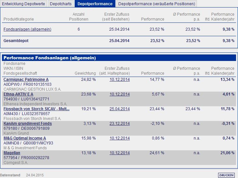Image resolution: width=238 pixels, height=178 pixels.
Task: Click Magellan's 10.12.2014 inflow date link
Action: click(120, 153)
